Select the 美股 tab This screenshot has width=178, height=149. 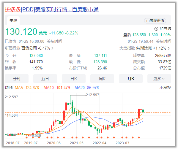pos(13,21)
